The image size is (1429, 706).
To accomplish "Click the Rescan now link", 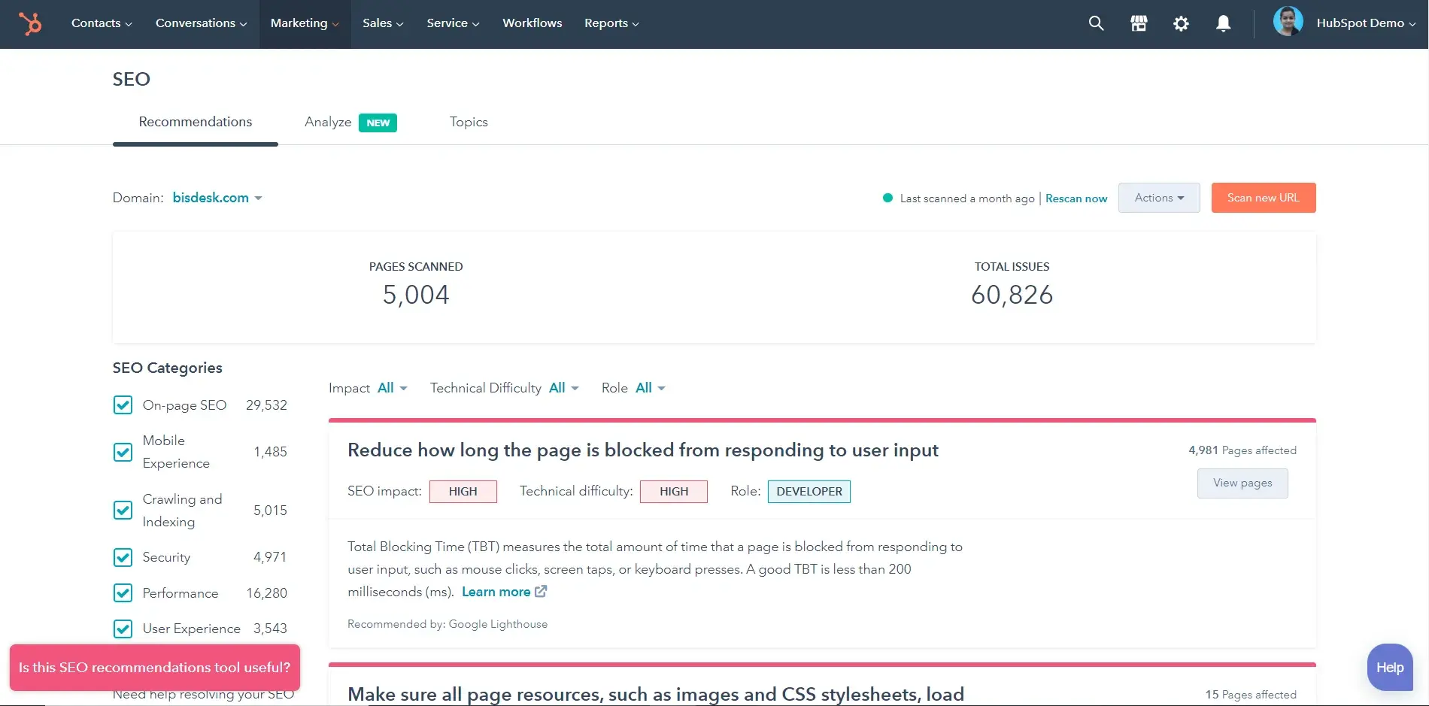I will pyautogui.click(x=1076, y=198).
